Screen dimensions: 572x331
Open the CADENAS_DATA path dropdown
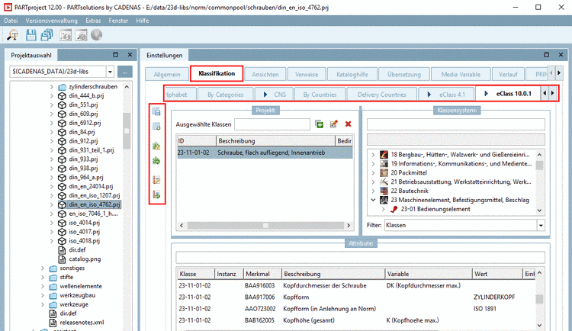click(x=110, y=72)
